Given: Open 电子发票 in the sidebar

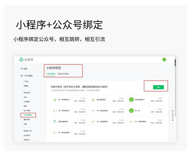Looking at the screenshot, I should 27,110.
